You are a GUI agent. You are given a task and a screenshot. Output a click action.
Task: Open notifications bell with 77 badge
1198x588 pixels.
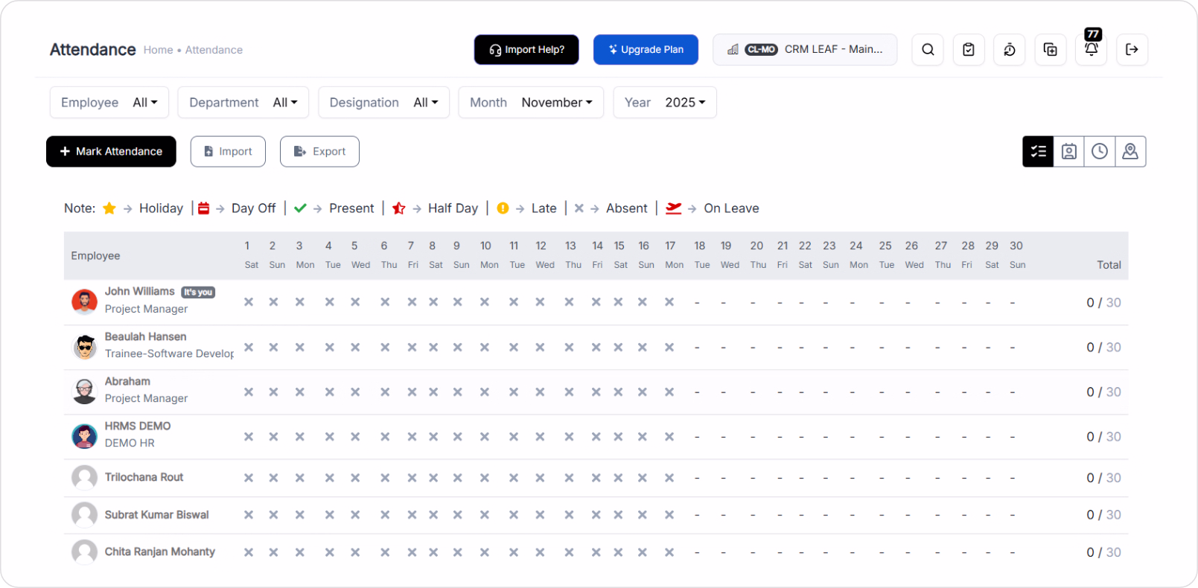pos(1091,49)
